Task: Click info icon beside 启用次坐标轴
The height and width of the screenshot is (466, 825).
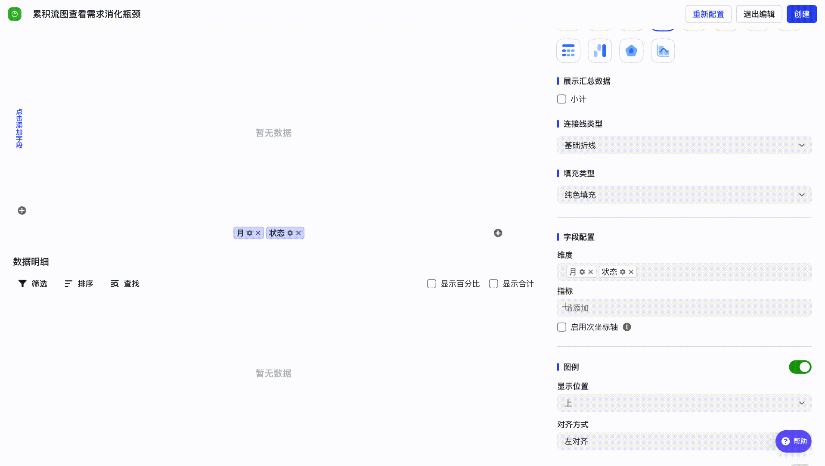Action: (627, 327)
